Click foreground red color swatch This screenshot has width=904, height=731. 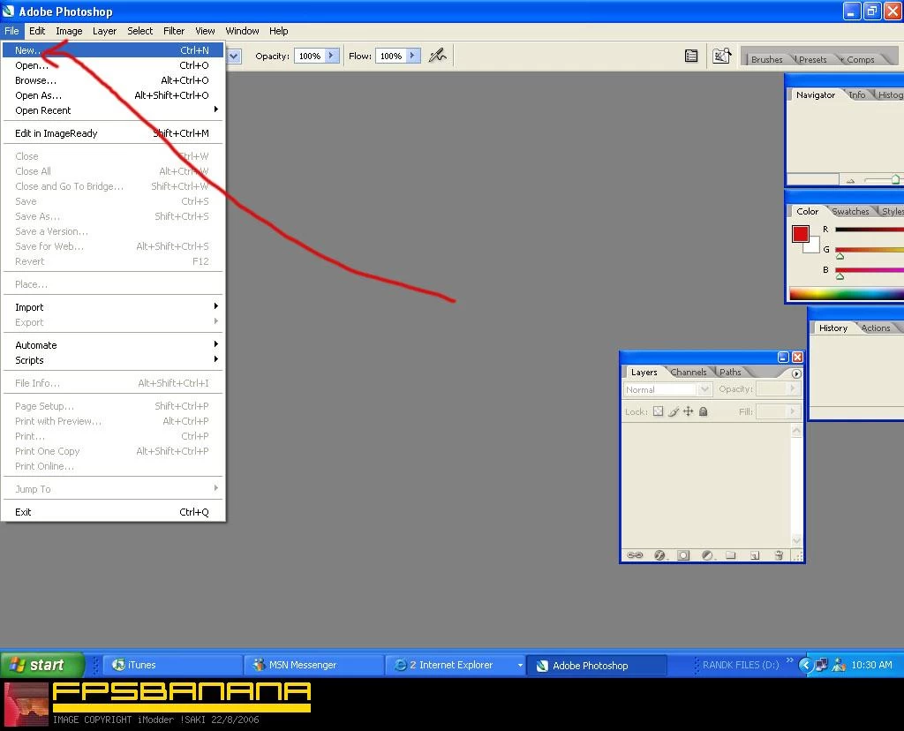click(800, 233)
